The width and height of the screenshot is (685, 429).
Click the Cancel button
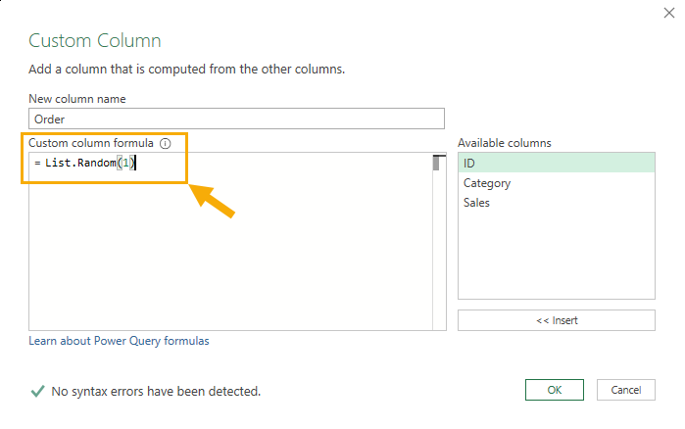tap(625, 390)
